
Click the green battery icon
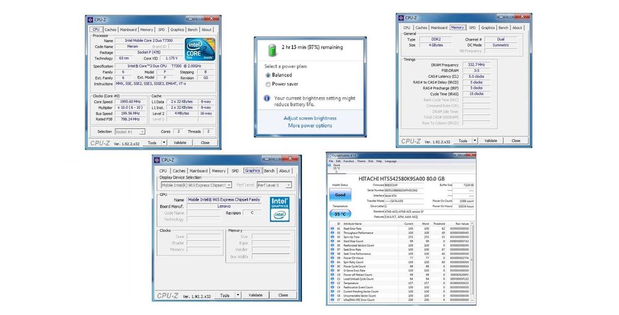(x=272, y=50)
